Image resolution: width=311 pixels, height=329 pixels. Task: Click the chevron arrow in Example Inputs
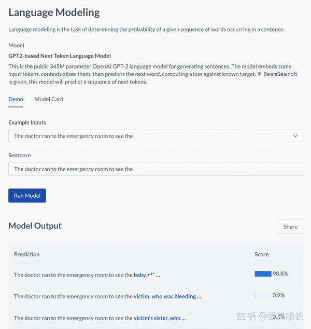coord(295,136)
